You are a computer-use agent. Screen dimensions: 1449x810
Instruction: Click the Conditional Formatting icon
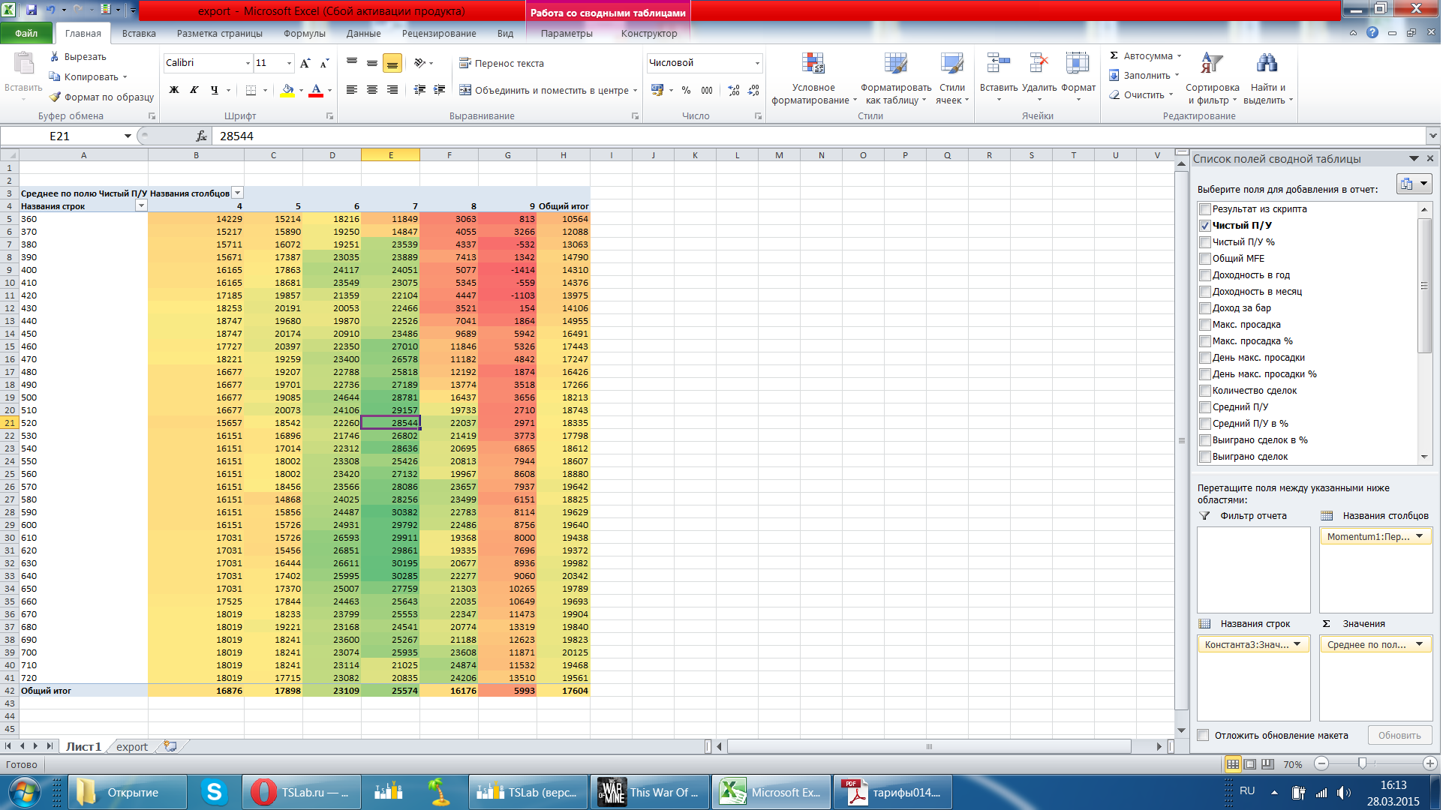813,64
